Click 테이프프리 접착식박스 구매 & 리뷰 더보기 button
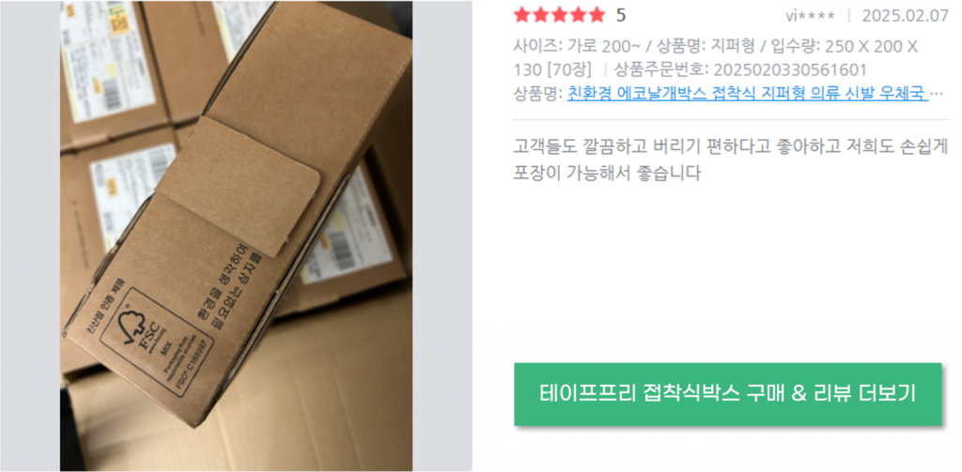Viewport: 962px width, 472px height. pos(728,394)
